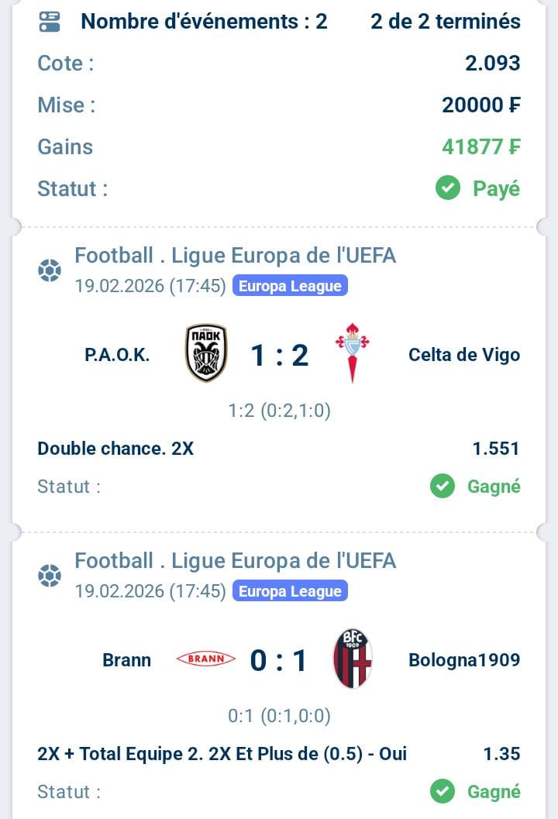Click the Brann club logo
The width and height of the screenshot is (558, 819).
(206, 659)
